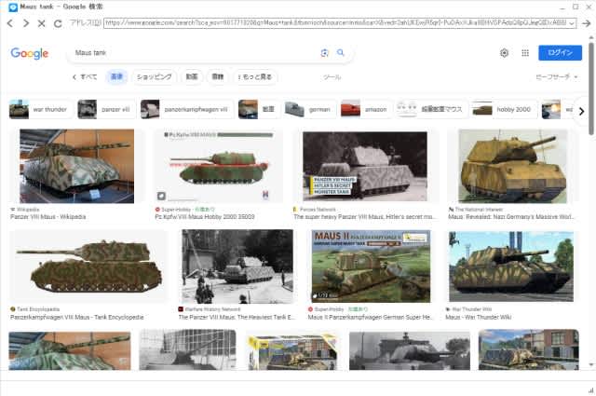Image resolution: width=596 pixels, height=396 pixels.
Task: Open the Google apps grid
Action: [x=525, y=53]
